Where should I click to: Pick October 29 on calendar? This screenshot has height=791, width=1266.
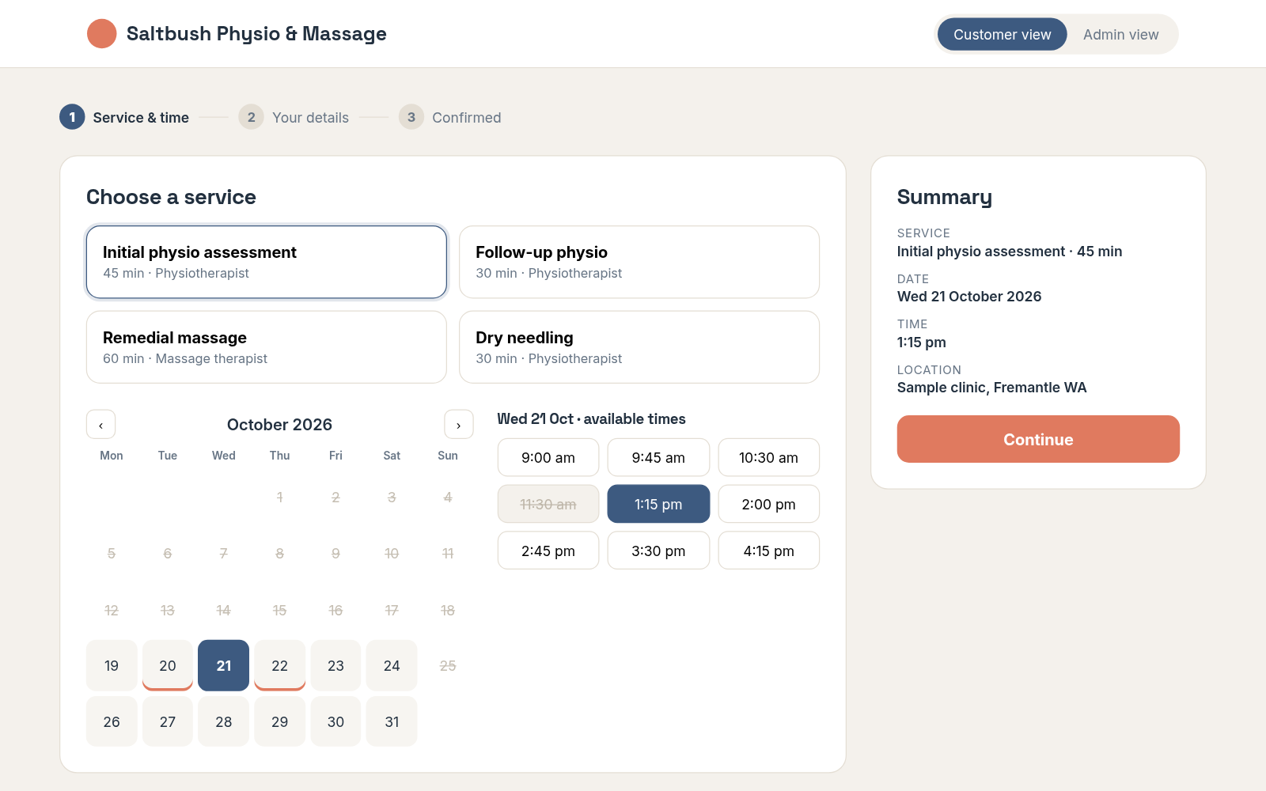[280, 721]
